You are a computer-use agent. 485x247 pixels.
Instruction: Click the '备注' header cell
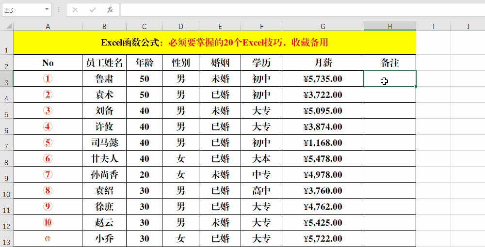click(390, 62)
